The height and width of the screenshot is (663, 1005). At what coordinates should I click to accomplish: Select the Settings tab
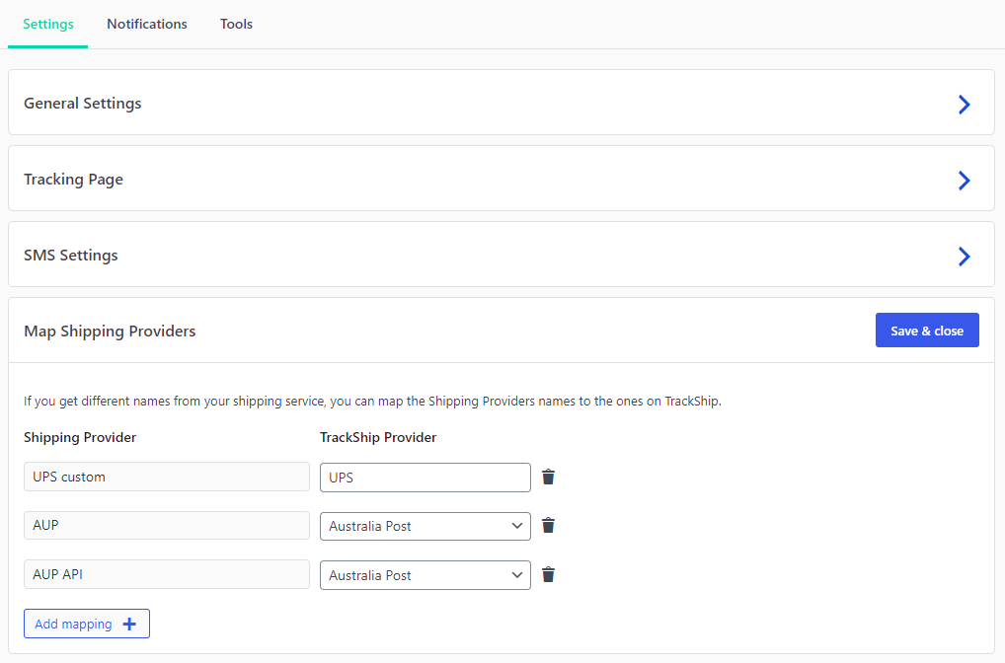[x=47, y=24]
